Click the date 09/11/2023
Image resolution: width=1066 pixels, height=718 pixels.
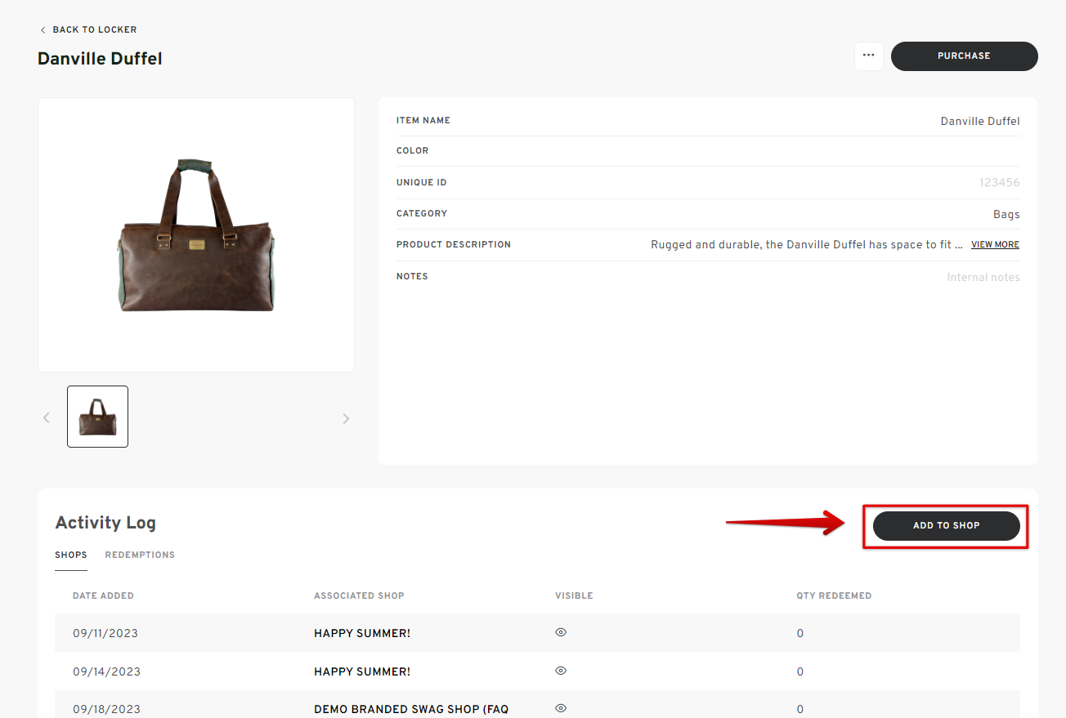point(106,633)
